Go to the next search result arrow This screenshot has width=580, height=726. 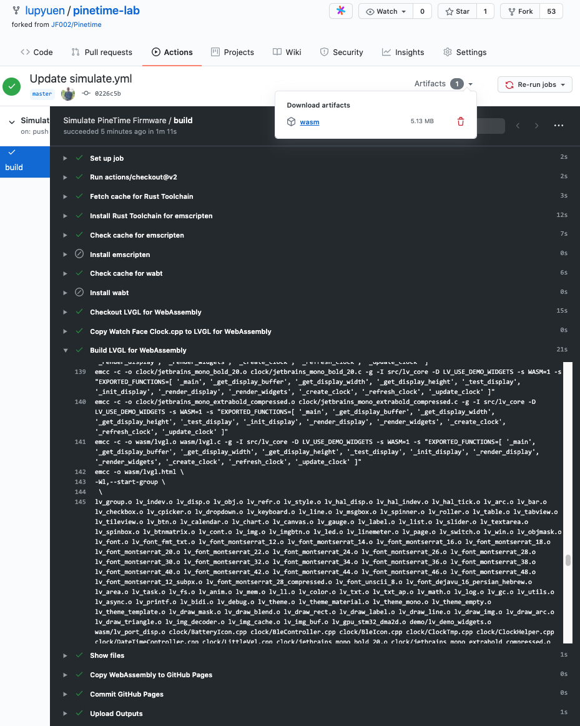[x=536, y=126]
